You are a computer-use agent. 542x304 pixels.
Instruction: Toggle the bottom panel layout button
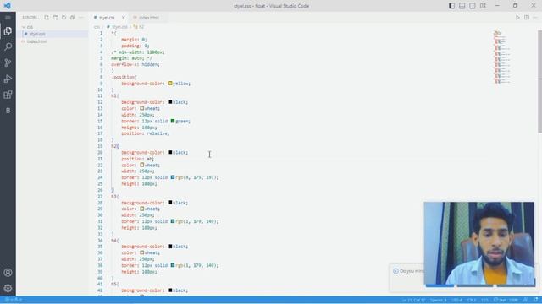pos(462,6)
